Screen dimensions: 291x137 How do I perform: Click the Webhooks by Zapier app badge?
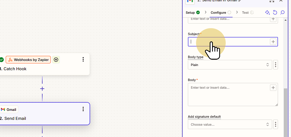click(28, 60)
